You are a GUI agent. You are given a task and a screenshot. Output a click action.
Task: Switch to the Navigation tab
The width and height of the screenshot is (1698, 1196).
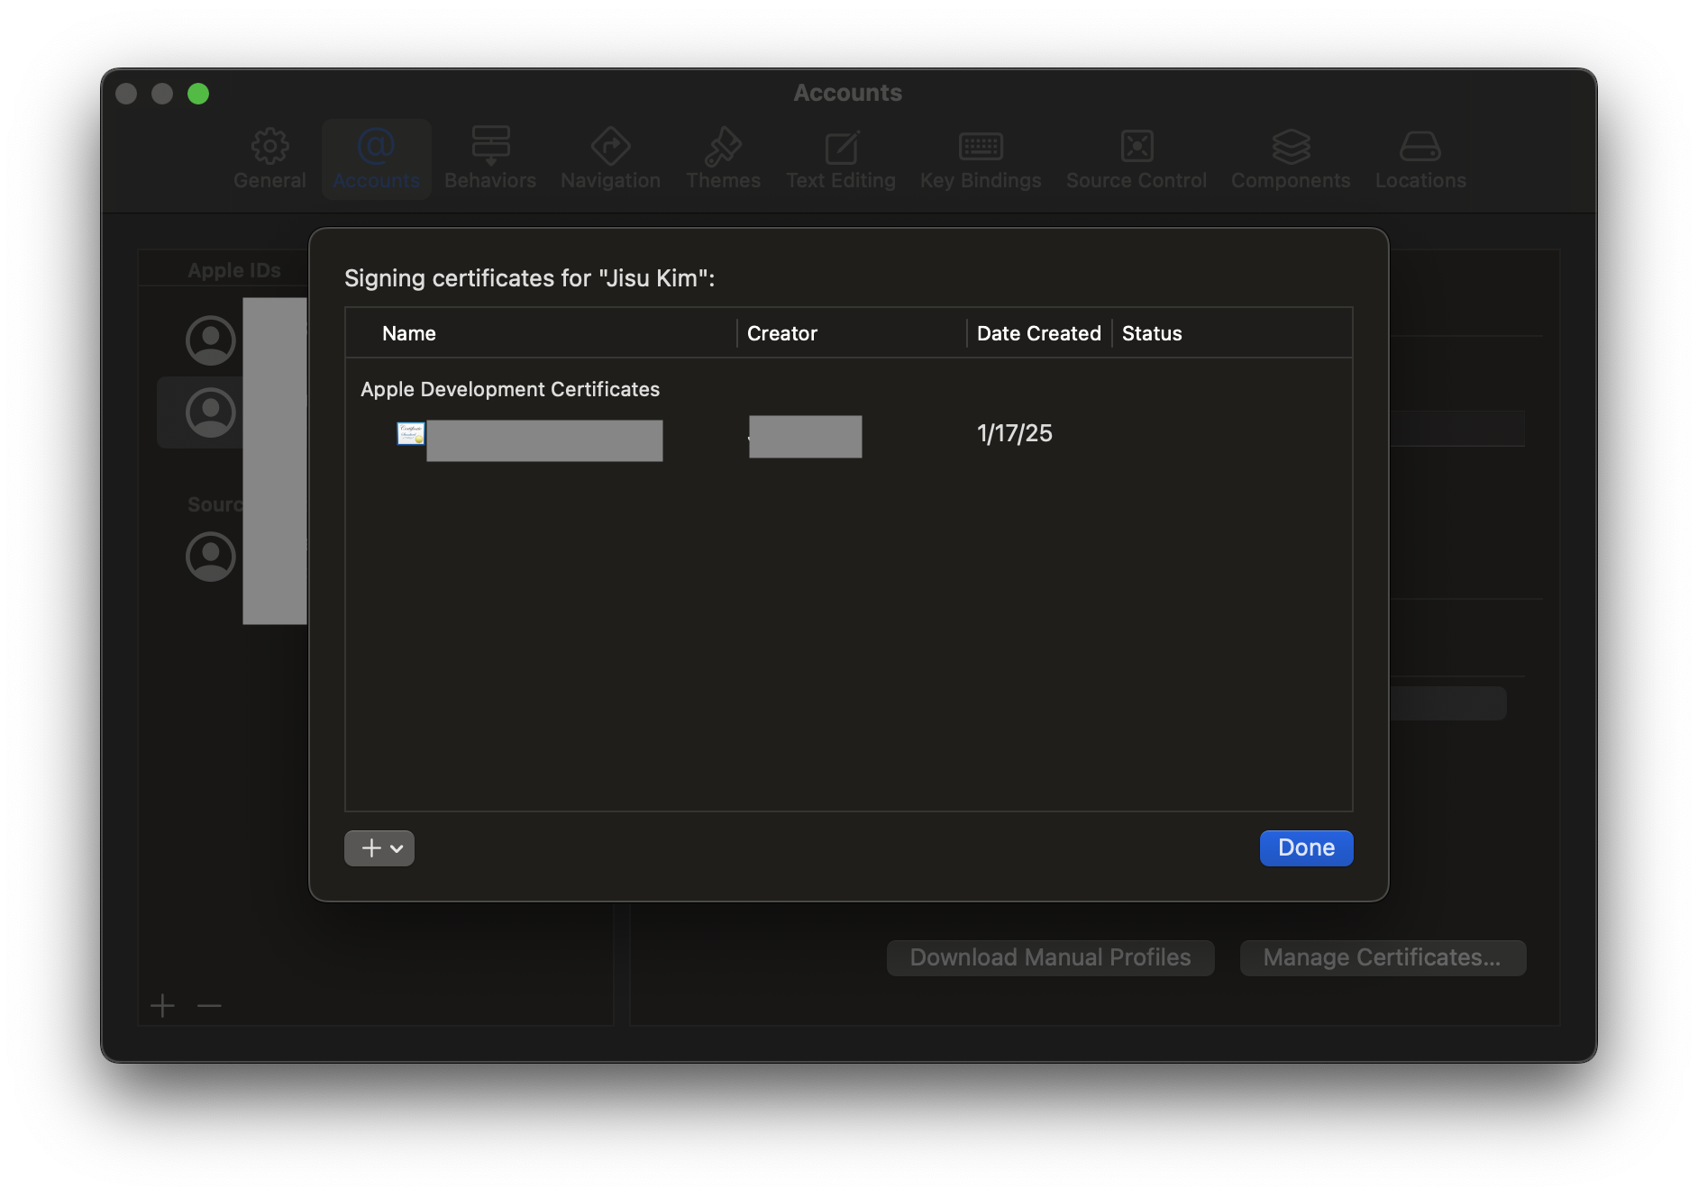point(610,159)
